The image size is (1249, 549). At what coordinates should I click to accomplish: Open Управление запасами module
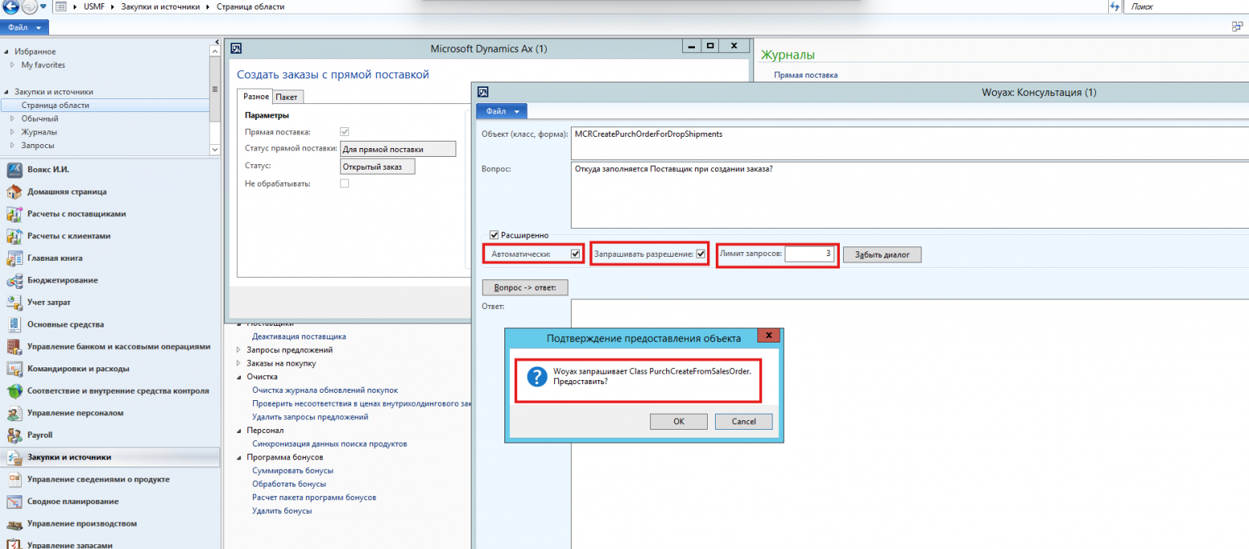click(70, 544)
